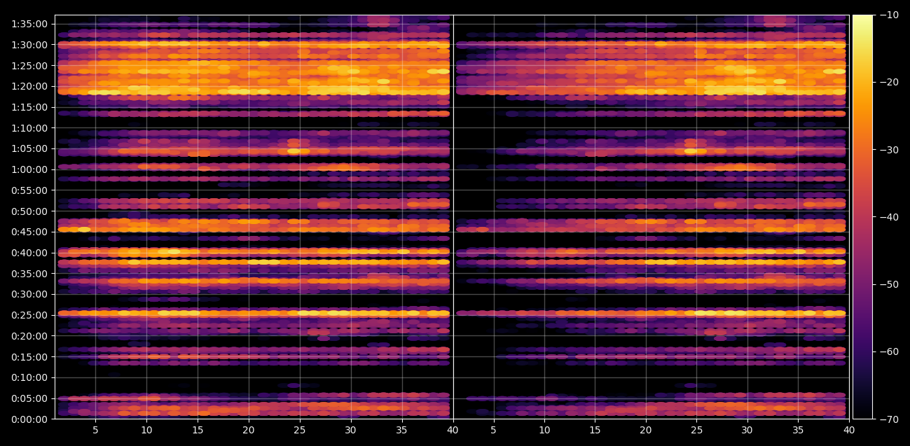Viewport: 910px width, 446px height.
Task: Click inside the left heatmap panel
Action: [x=254, y=217]
